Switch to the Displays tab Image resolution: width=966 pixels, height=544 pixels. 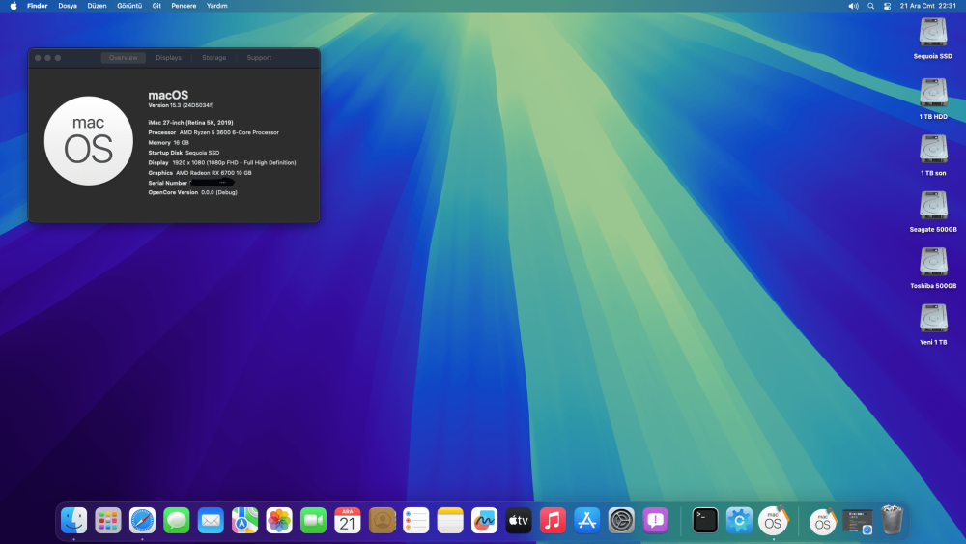168,58
